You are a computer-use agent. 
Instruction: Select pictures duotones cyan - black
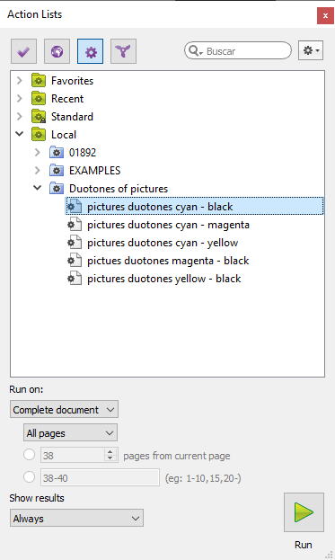click(160, 207)
